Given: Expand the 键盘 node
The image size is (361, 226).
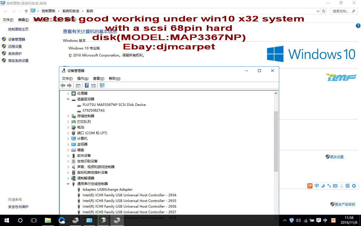Looking at the screenshot, I should (68, 150).
